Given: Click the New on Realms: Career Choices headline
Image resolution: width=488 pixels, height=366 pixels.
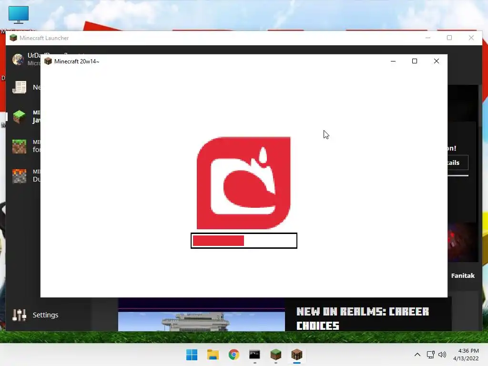Looking at the screenshot, I should click(363, 318).
